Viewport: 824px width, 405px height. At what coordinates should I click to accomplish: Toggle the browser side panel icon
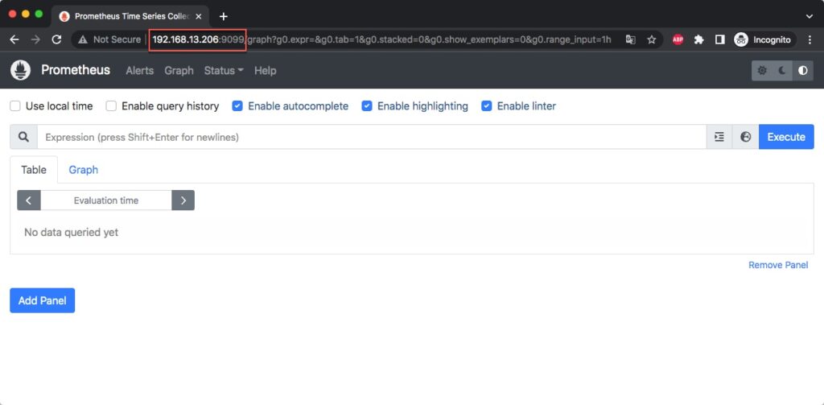click(720, 39)
